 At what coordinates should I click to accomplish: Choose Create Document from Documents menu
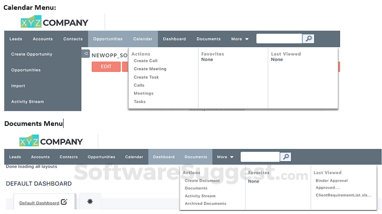(202, 181)
